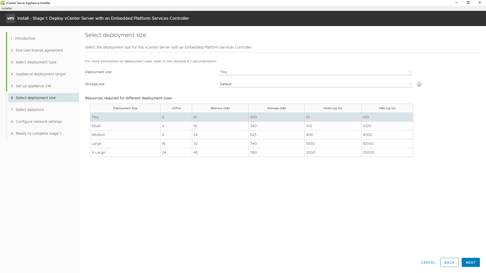
Task: Restore down the installer window
Action: pos(468,3)
